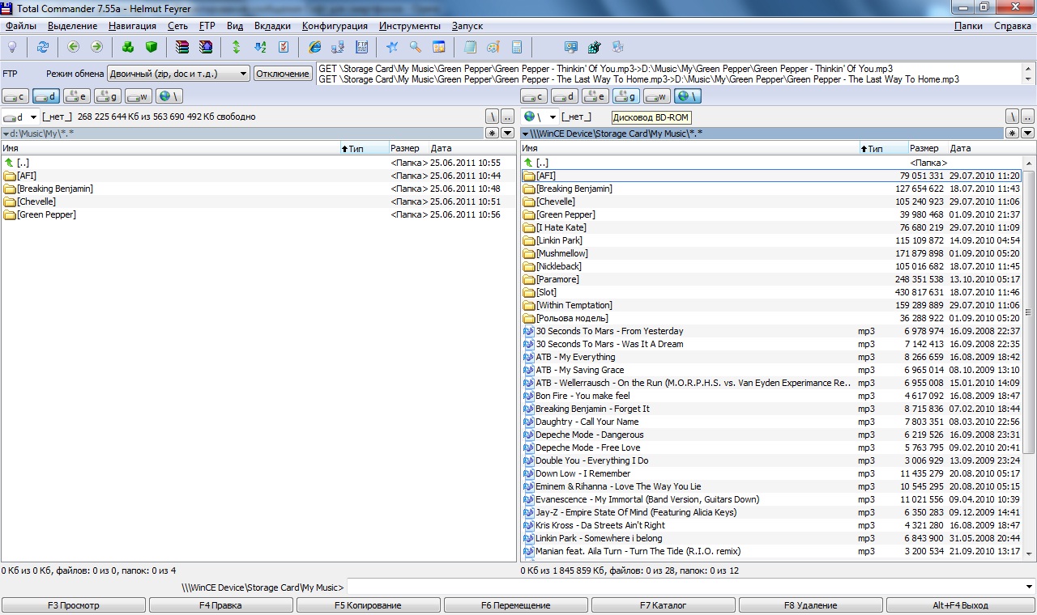1037x615 pixels.
Task: Click F6 Перемещение button
Action: (x=515, y=604)
